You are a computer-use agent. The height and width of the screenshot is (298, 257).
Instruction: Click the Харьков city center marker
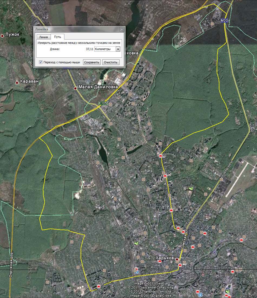(177, 260)
